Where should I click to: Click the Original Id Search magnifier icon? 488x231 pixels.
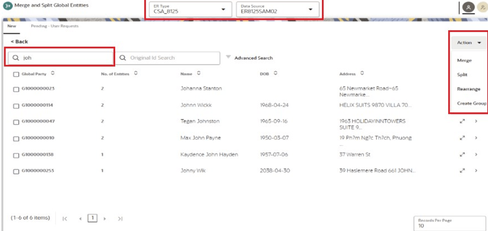(123, 58)
